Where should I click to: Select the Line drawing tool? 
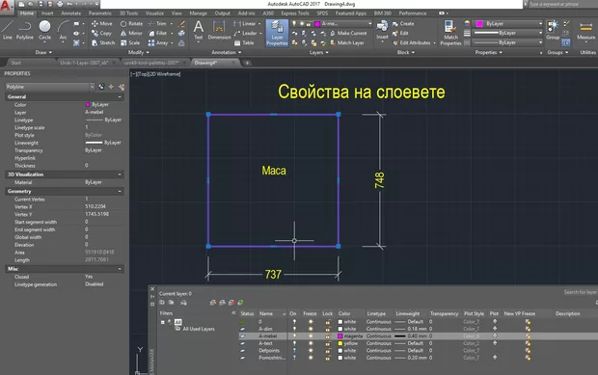[x=8, y=30]
